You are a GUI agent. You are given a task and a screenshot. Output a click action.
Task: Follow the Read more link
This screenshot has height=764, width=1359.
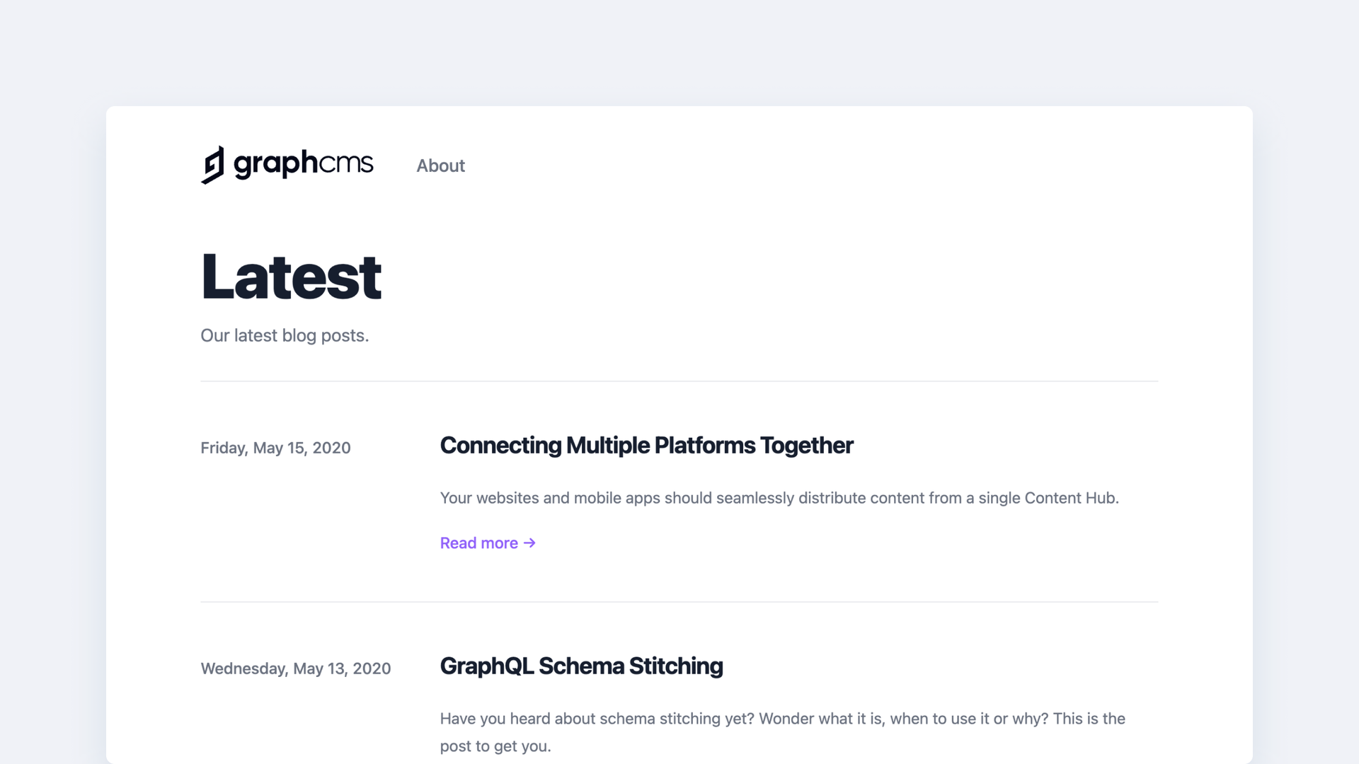click(x=479, y=543)
